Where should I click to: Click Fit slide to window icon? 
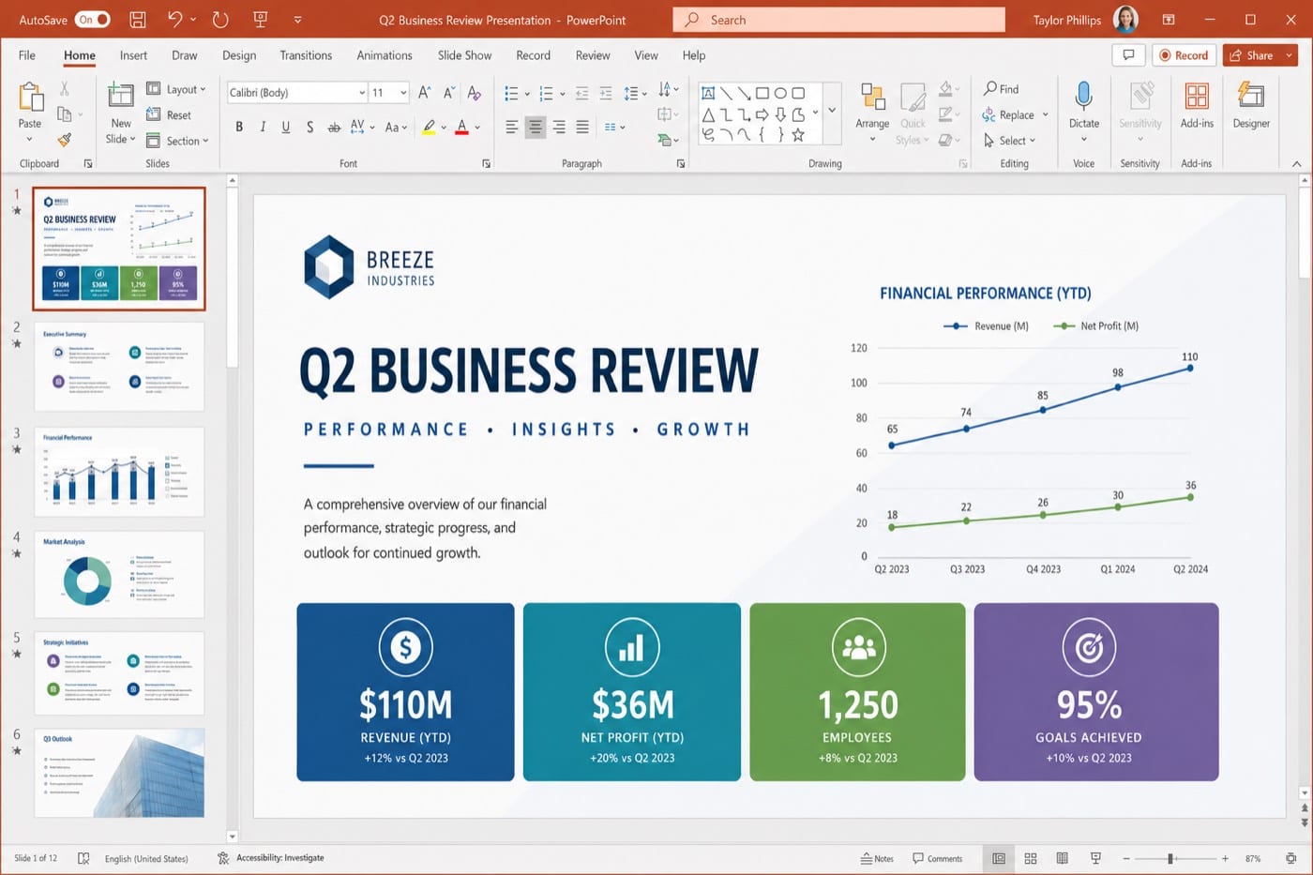tap(1291, 858)
